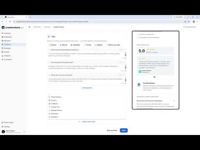Bookmark this page with the star icon
This screenshot has width=200, height=150.
[189, 22]
